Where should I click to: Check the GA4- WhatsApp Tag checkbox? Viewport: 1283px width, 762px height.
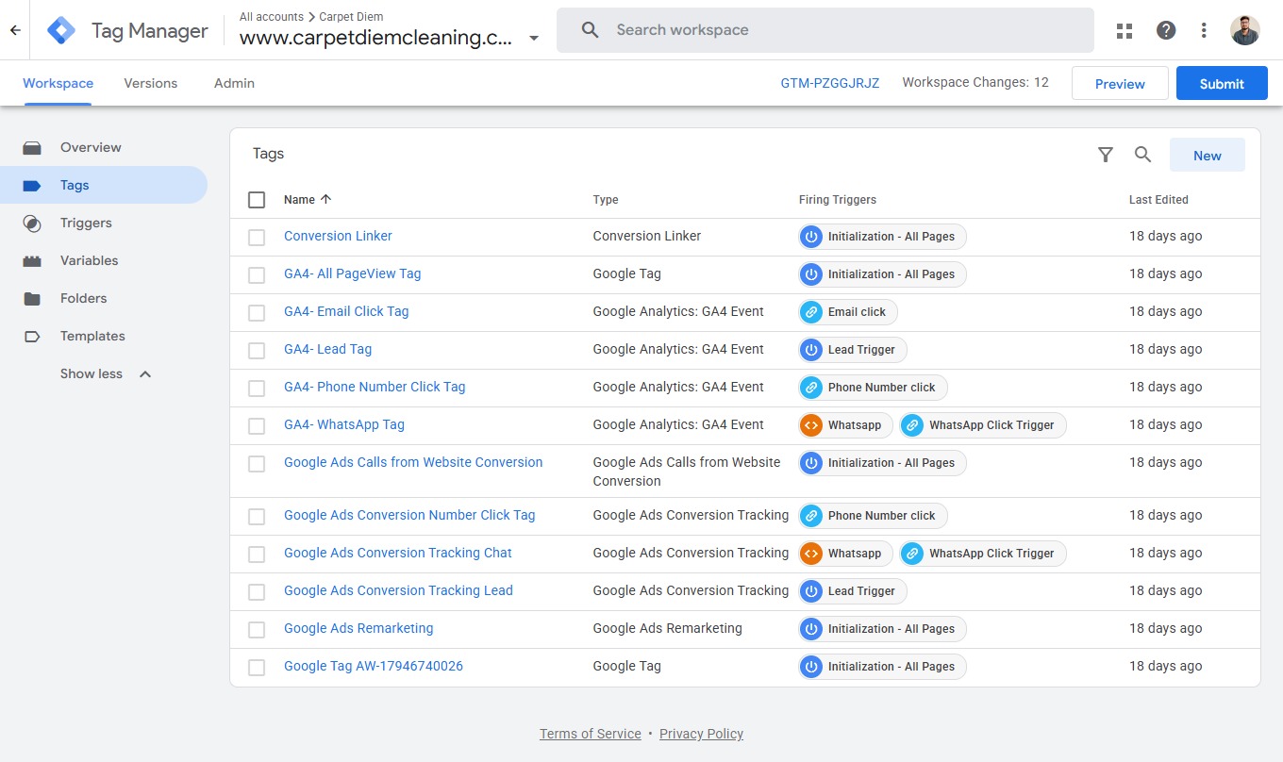pyautogui.click(x=257, y=426)
